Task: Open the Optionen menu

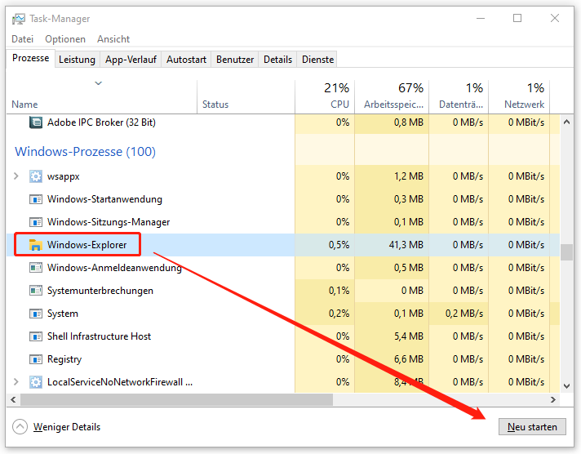Action: [65, 39]
